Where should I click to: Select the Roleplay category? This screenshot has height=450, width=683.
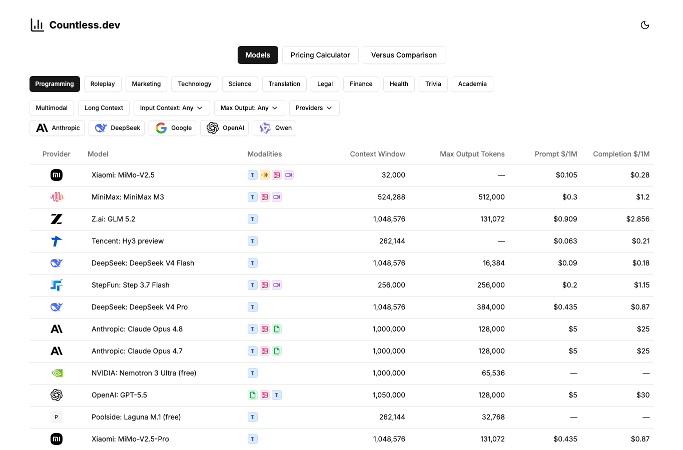pos(103,84)
